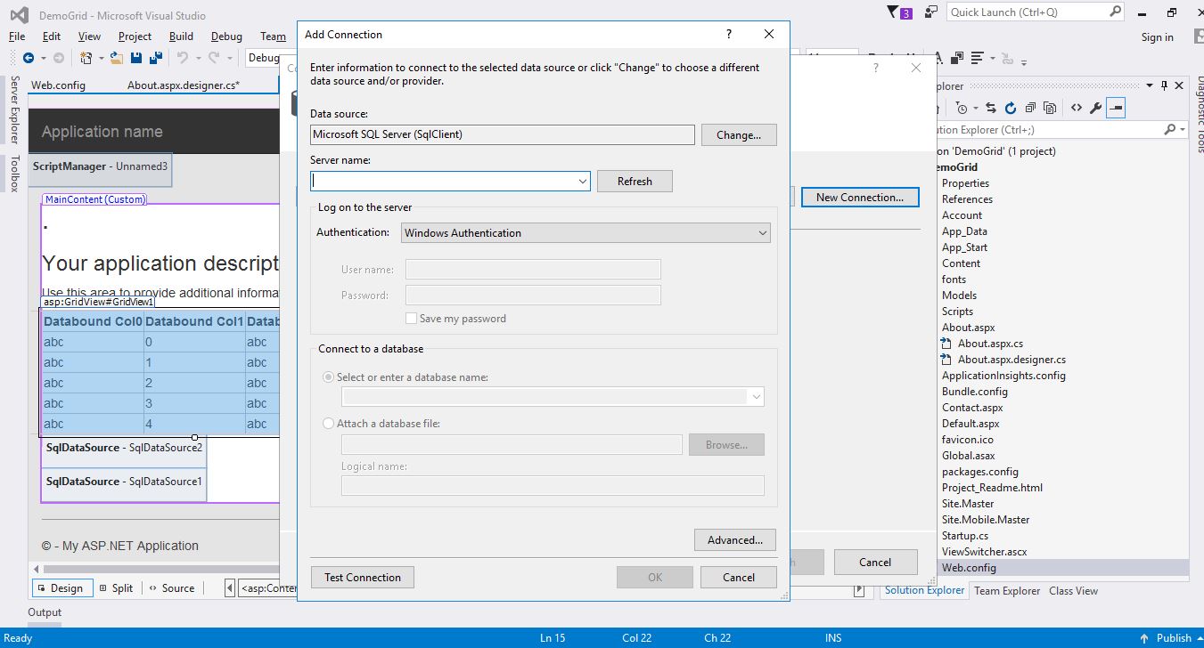This screenshot has height=648, width=1204.
Task: Switch to Source view tab
Action: 172,587
